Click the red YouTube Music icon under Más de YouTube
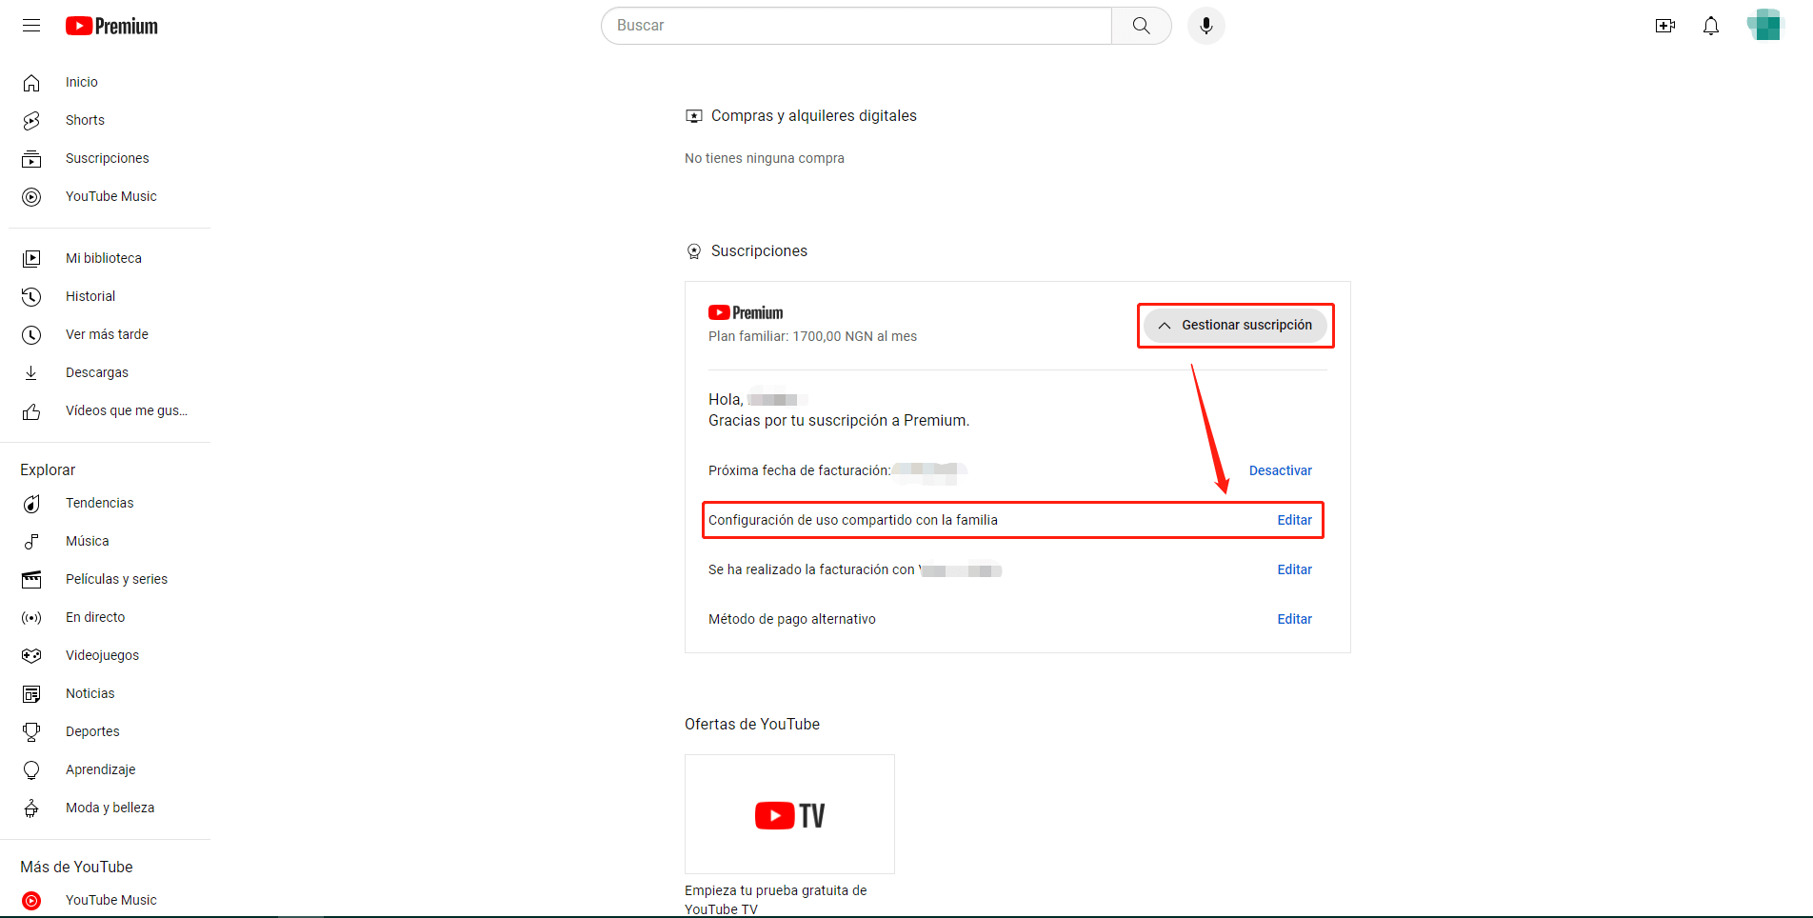The height and width of the screenshot is (918, 1813). (31, 900)
